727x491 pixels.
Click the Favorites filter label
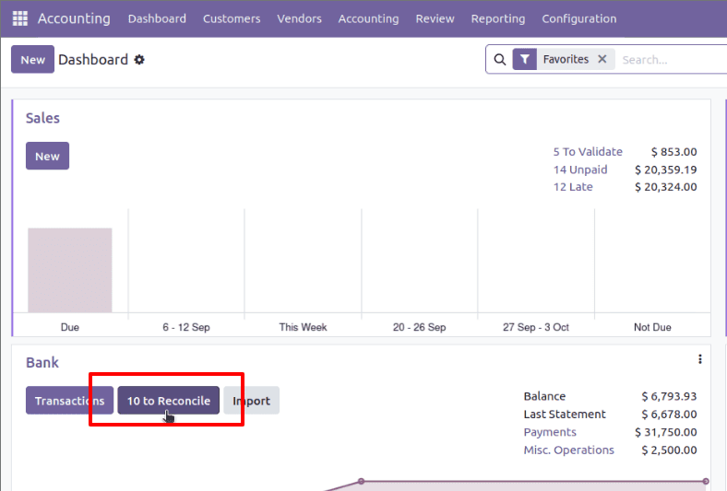[x=566, y=59]
